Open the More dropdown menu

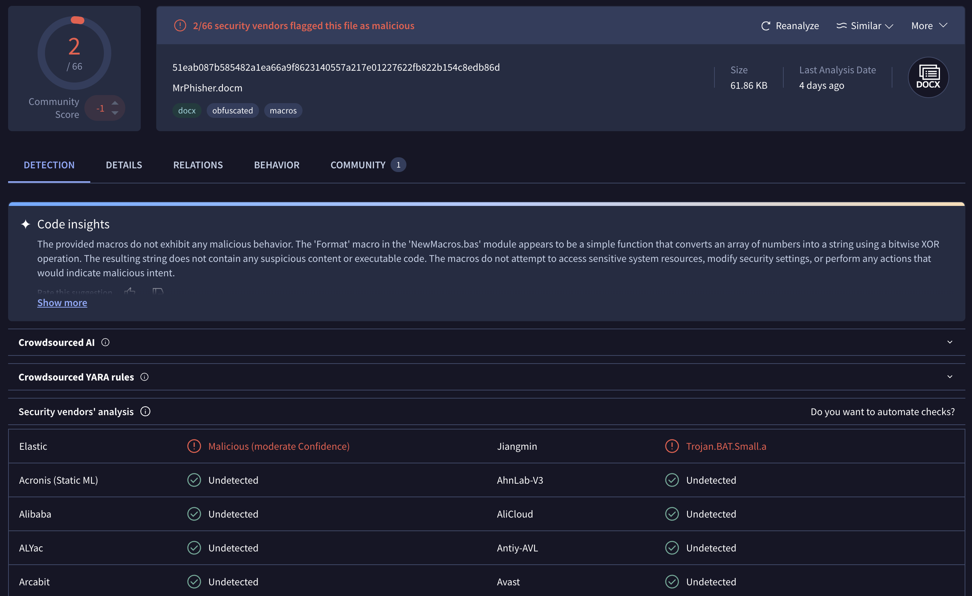[929, 26]
